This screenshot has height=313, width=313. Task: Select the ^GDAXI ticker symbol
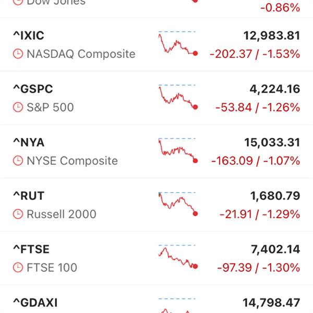pos(35,303)
